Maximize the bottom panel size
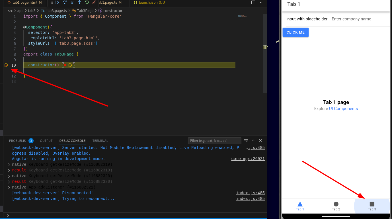 (x=253, y=141)
